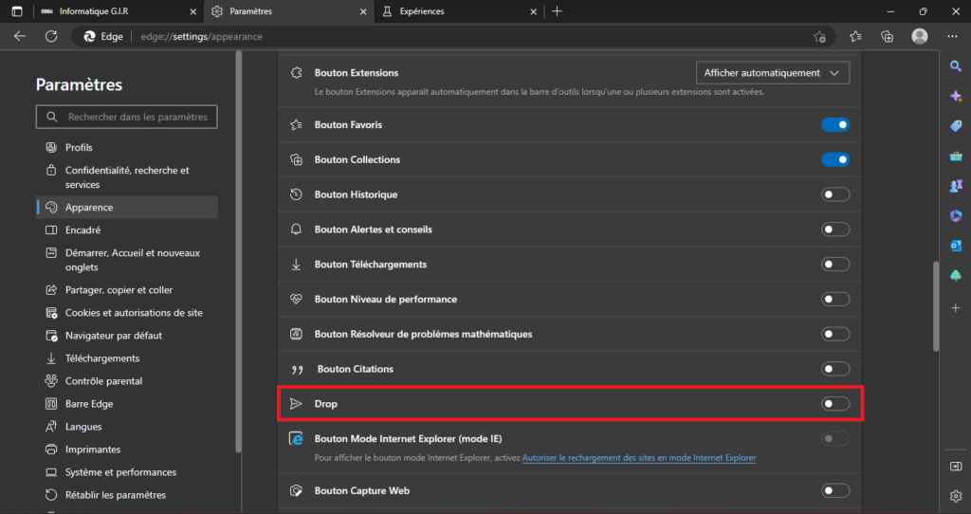Open Autoriser le rechargement des sites link

pyautogui.click(x=639, y=458)
